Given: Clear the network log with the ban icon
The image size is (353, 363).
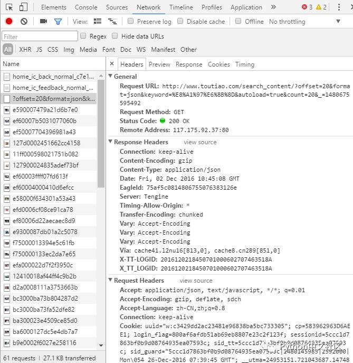Looking at the screenshot, I should click(24, 22).
